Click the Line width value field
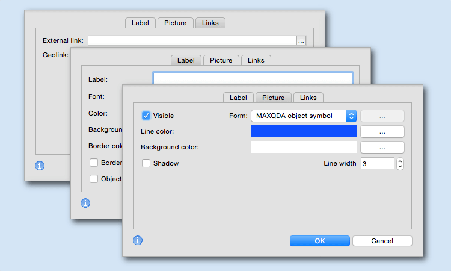The height and width of the screenshot is (271, 451). (x=378, y=163)
